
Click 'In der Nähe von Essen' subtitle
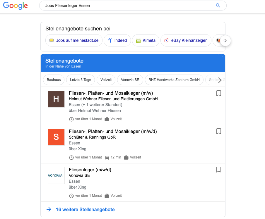coord(63,66)
